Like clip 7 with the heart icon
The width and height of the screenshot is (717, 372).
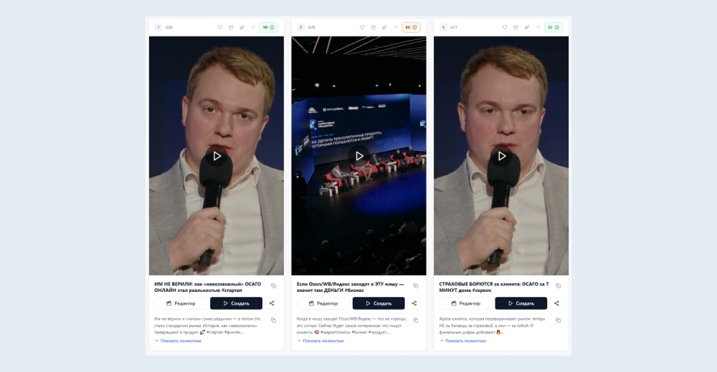(219, 27)
